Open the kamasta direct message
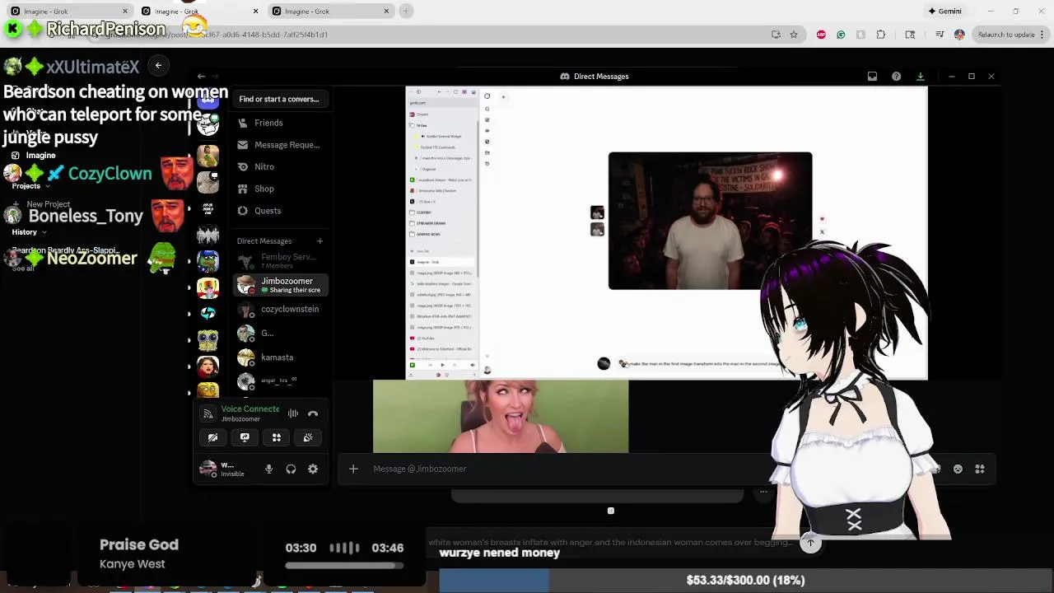Viewport: 1054px width, 593px height. (280, 357)
